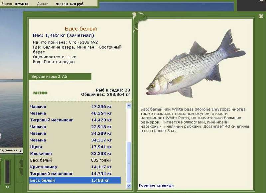Select the Маскинонг 33,338 кг row
This screenshot has width=266, height=193.
75,153
